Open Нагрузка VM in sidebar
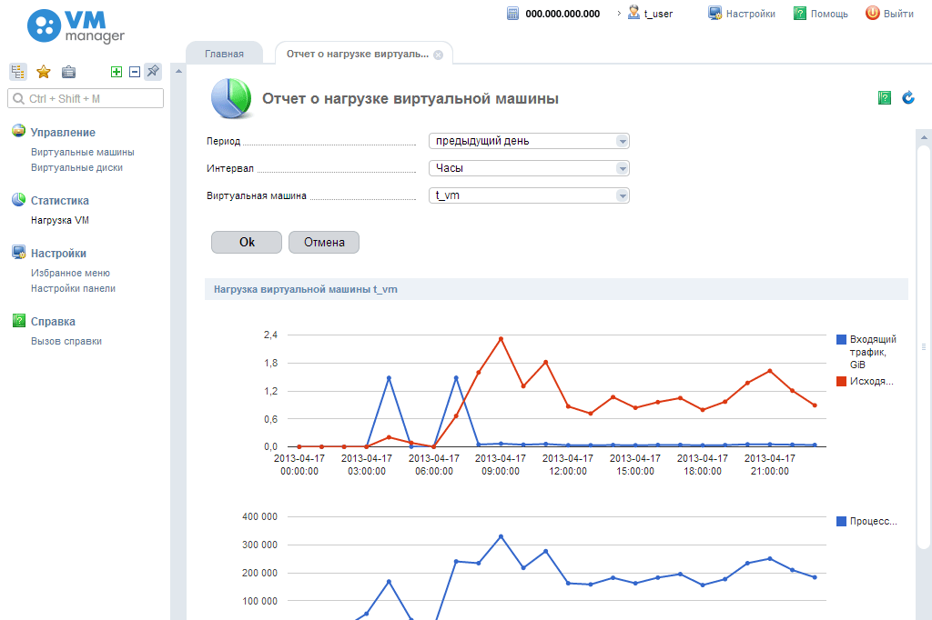Screen dimensions: 932x620 (60, 220)
